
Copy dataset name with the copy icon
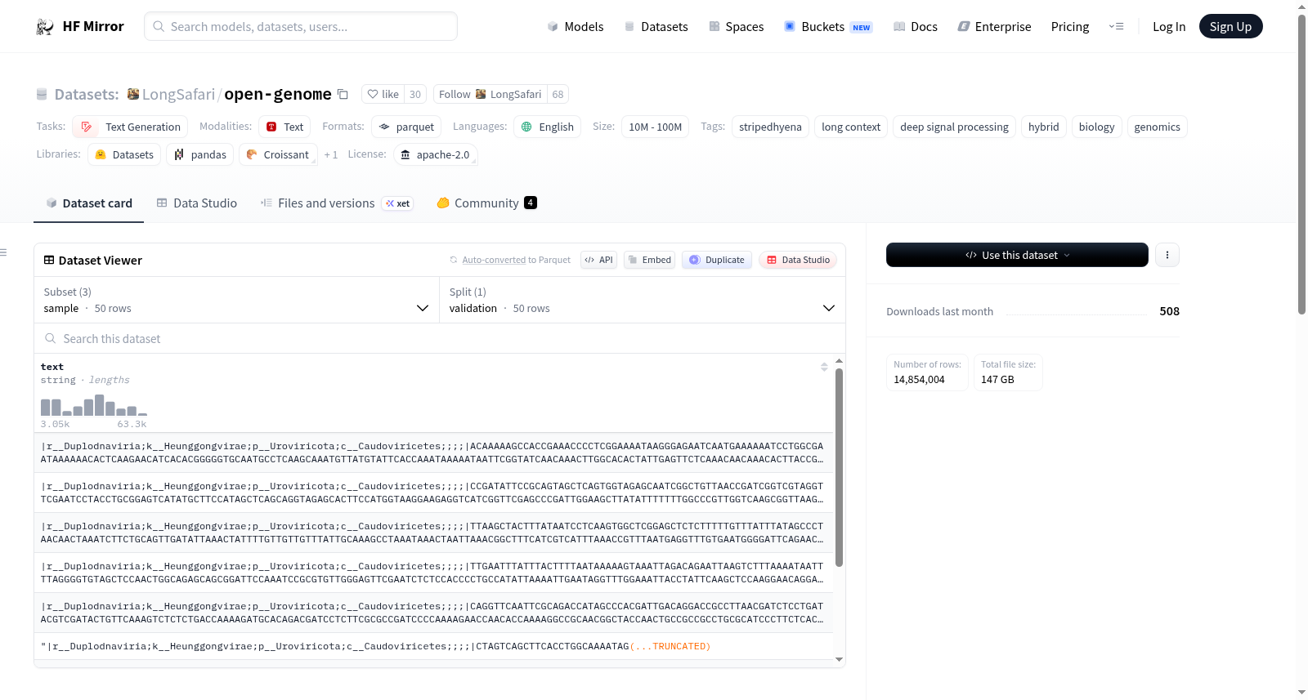[x=343, y=94]
